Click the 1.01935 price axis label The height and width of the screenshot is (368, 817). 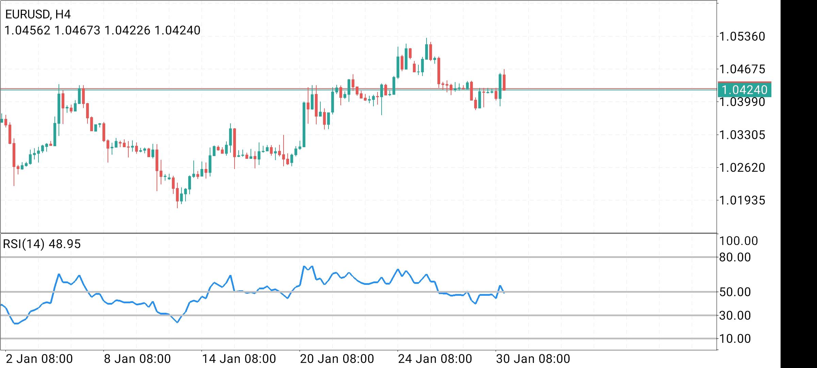(742, 200)
